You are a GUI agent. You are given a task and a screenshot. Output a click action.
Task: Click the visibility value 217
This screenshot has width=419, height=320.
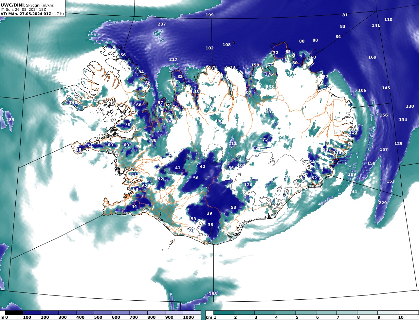[173, 60]
